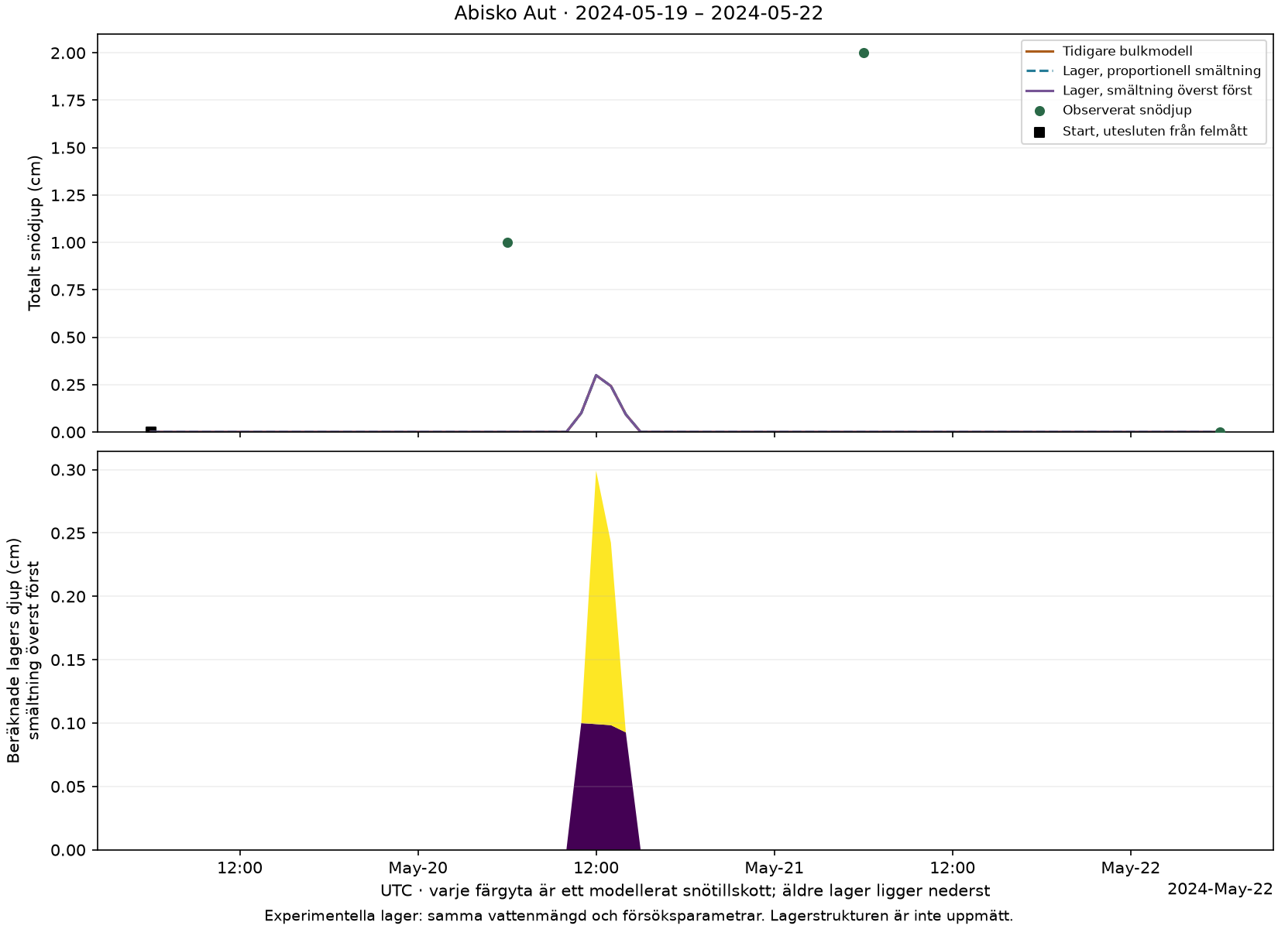1278x929 pixels.
Task: Select the observed snow depth point at 2.00 cm
Action: tap(864, 53)
